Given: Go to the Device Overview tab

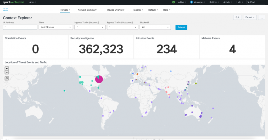Looking at the screenshot, I should [x=116, y=10].
